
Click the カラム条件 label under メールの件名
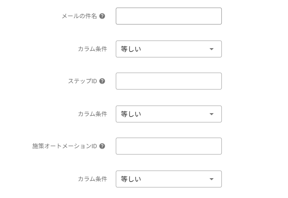[x=92, y=49]
